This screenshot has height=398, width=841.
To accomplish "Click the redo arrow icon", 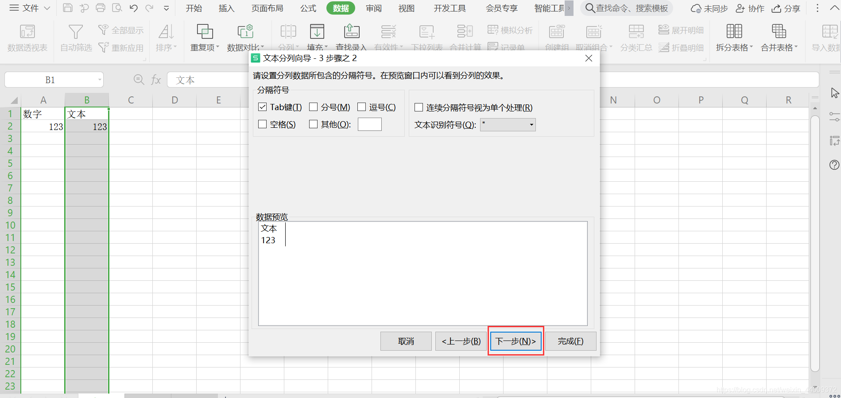I will point(150,8).
